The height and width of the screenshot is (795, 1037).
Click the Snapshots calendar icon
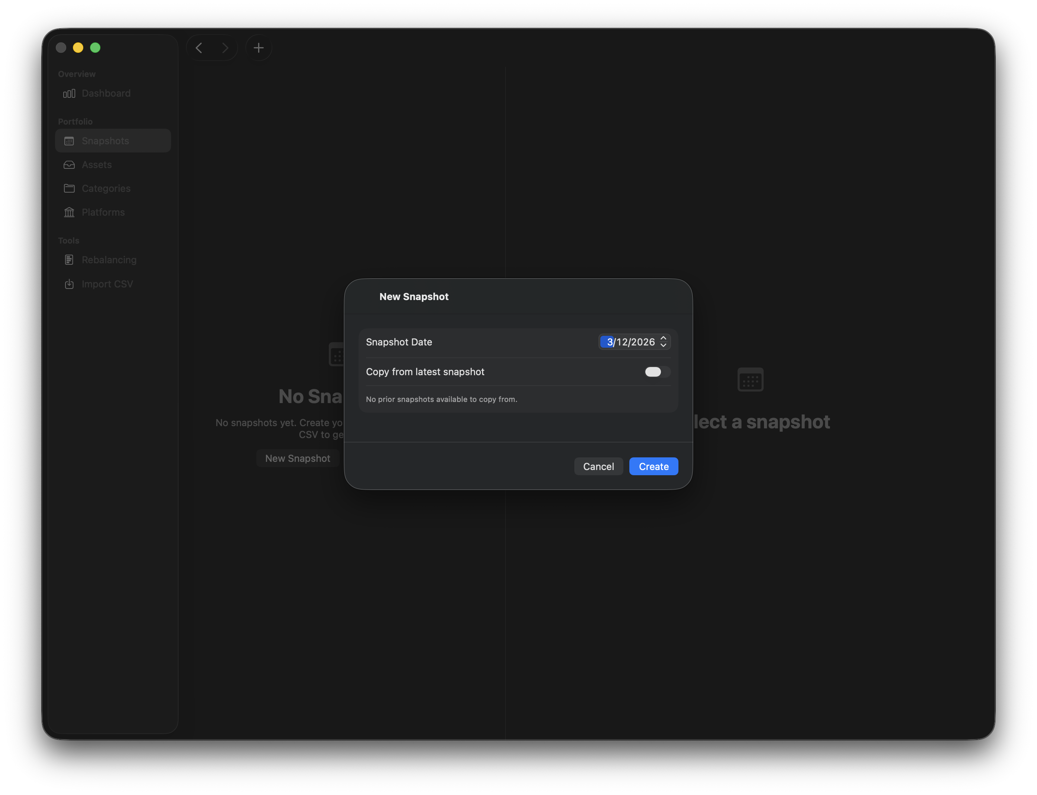click(x=69, y=141)
